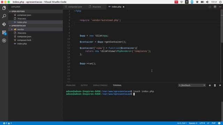Click the feedback smiley icon in status bar
The image size is (223, 125).
coord(219,123)
